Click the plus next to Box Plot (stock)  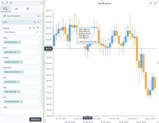coord(38,16)
